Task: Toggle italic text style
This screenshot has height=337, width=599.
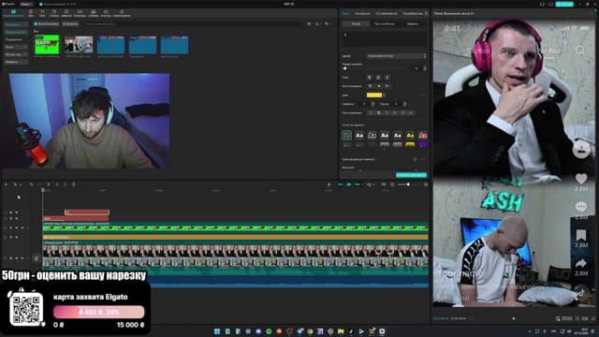Action: (387, 77)
